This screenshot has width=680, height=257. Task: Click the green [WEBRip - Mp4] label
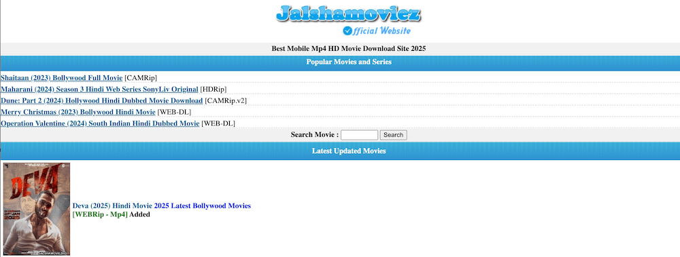coord(100,214)
